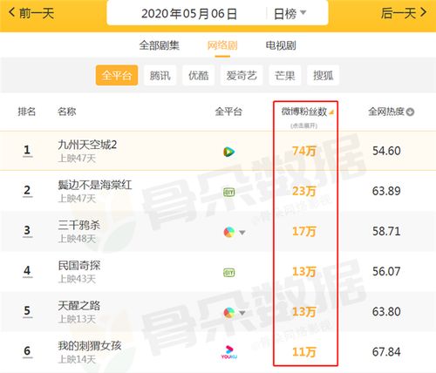Expand platform list arrow for 天醒之路

[242, 313]
